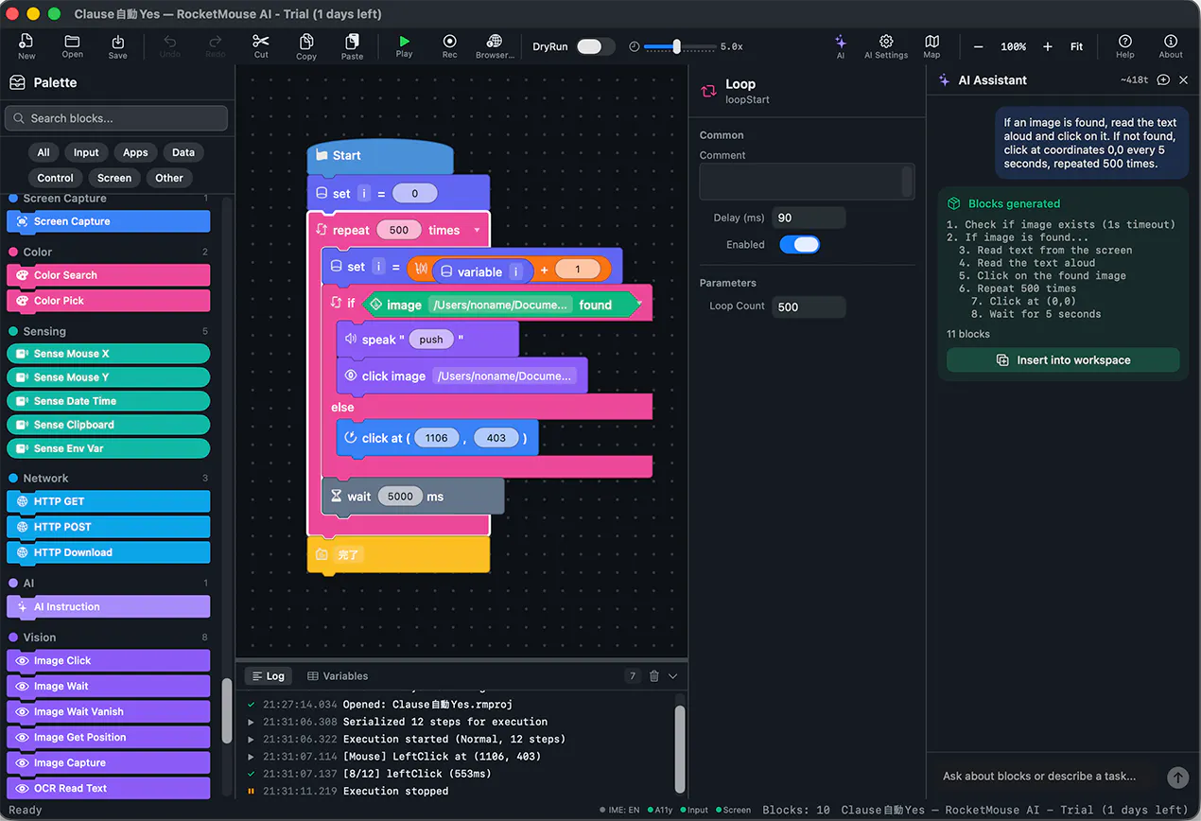Select the Screen palette filter

[x=114, y=178]
